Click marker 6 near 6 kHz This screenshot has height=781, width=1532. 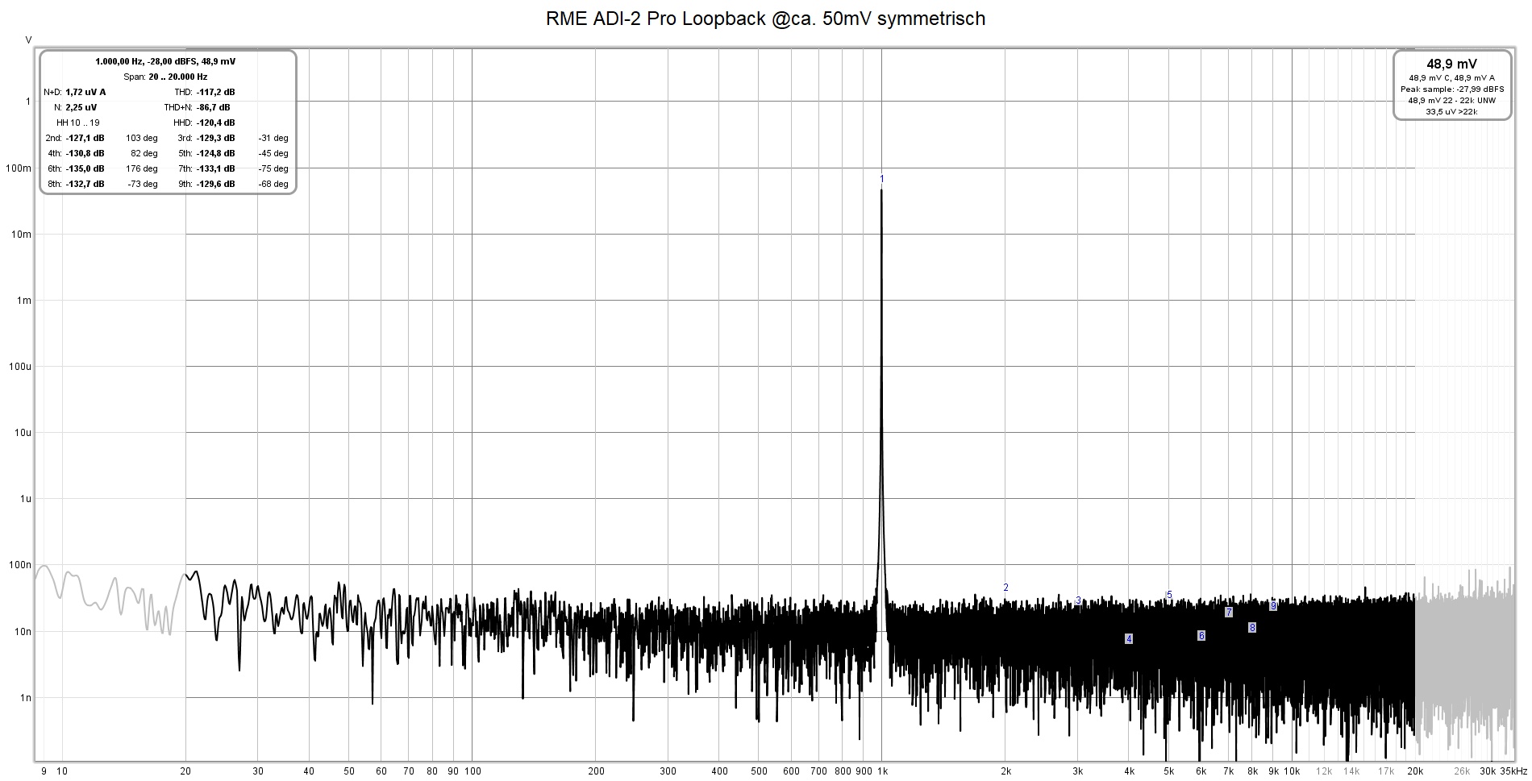[1201, 635]
